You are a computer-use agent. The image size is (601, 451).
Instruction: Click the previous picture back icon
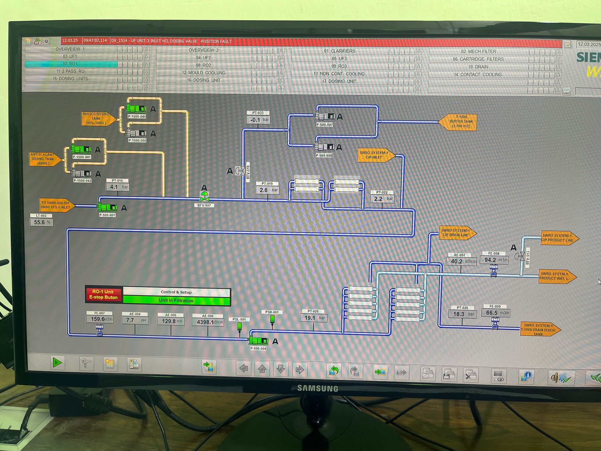pos(334,371)
